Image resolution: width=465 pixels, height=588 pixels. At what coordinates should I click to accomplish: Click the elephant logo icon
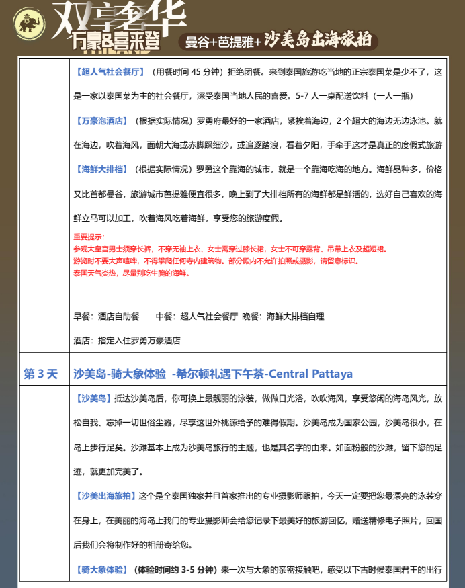(30, 24)
